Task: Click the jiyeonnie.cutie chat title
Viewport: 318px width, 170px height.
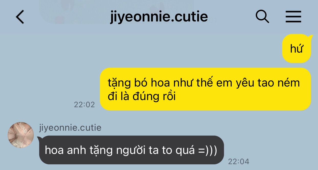Action: (x=159, y=17)
